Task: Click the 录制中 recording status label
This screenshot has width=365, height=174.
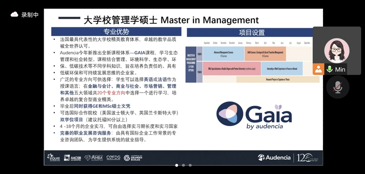Action: click(30, 15)
